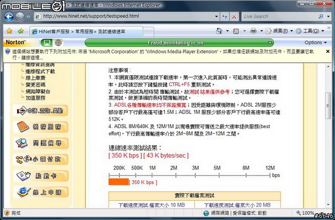Image resolution: width=335 pixels, height=220 pixels.
Task: Show more command bar items chevron
Action: tap(329, 28)
